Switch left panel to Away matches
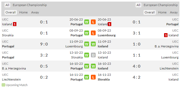Image resolution: width=181 pixels, height=95 pixels. click(x=35, y=12)
